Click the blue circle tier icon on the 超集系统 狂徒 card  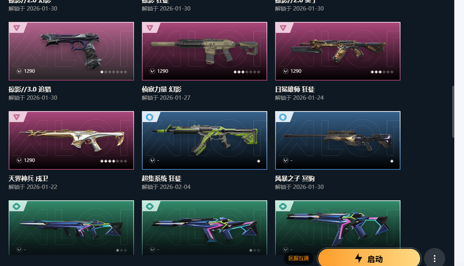(x=150, y=117)
